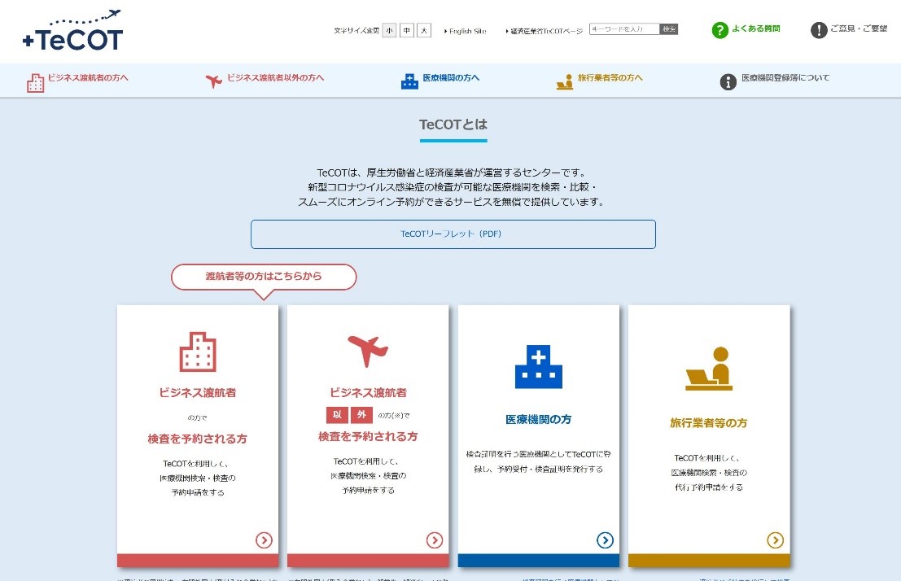
Task: Click the gold travel agent desk icon in the card
Action: [x=708, y=367]
